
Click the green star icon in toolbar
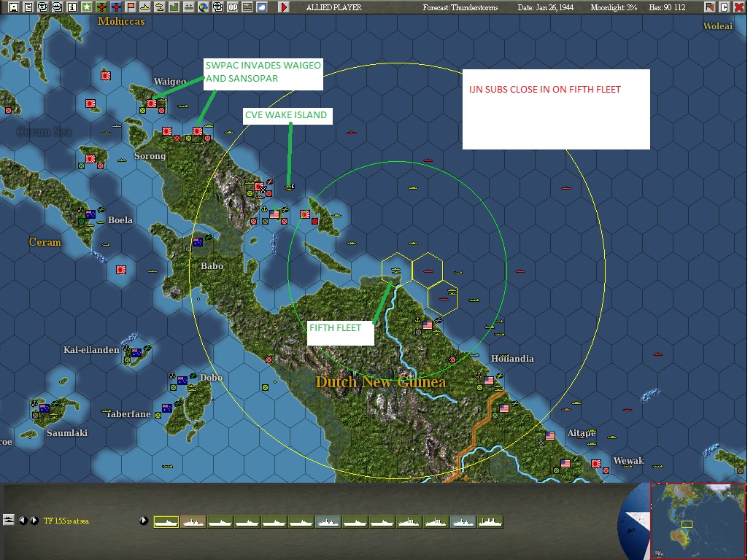click(x=86, y=7)
